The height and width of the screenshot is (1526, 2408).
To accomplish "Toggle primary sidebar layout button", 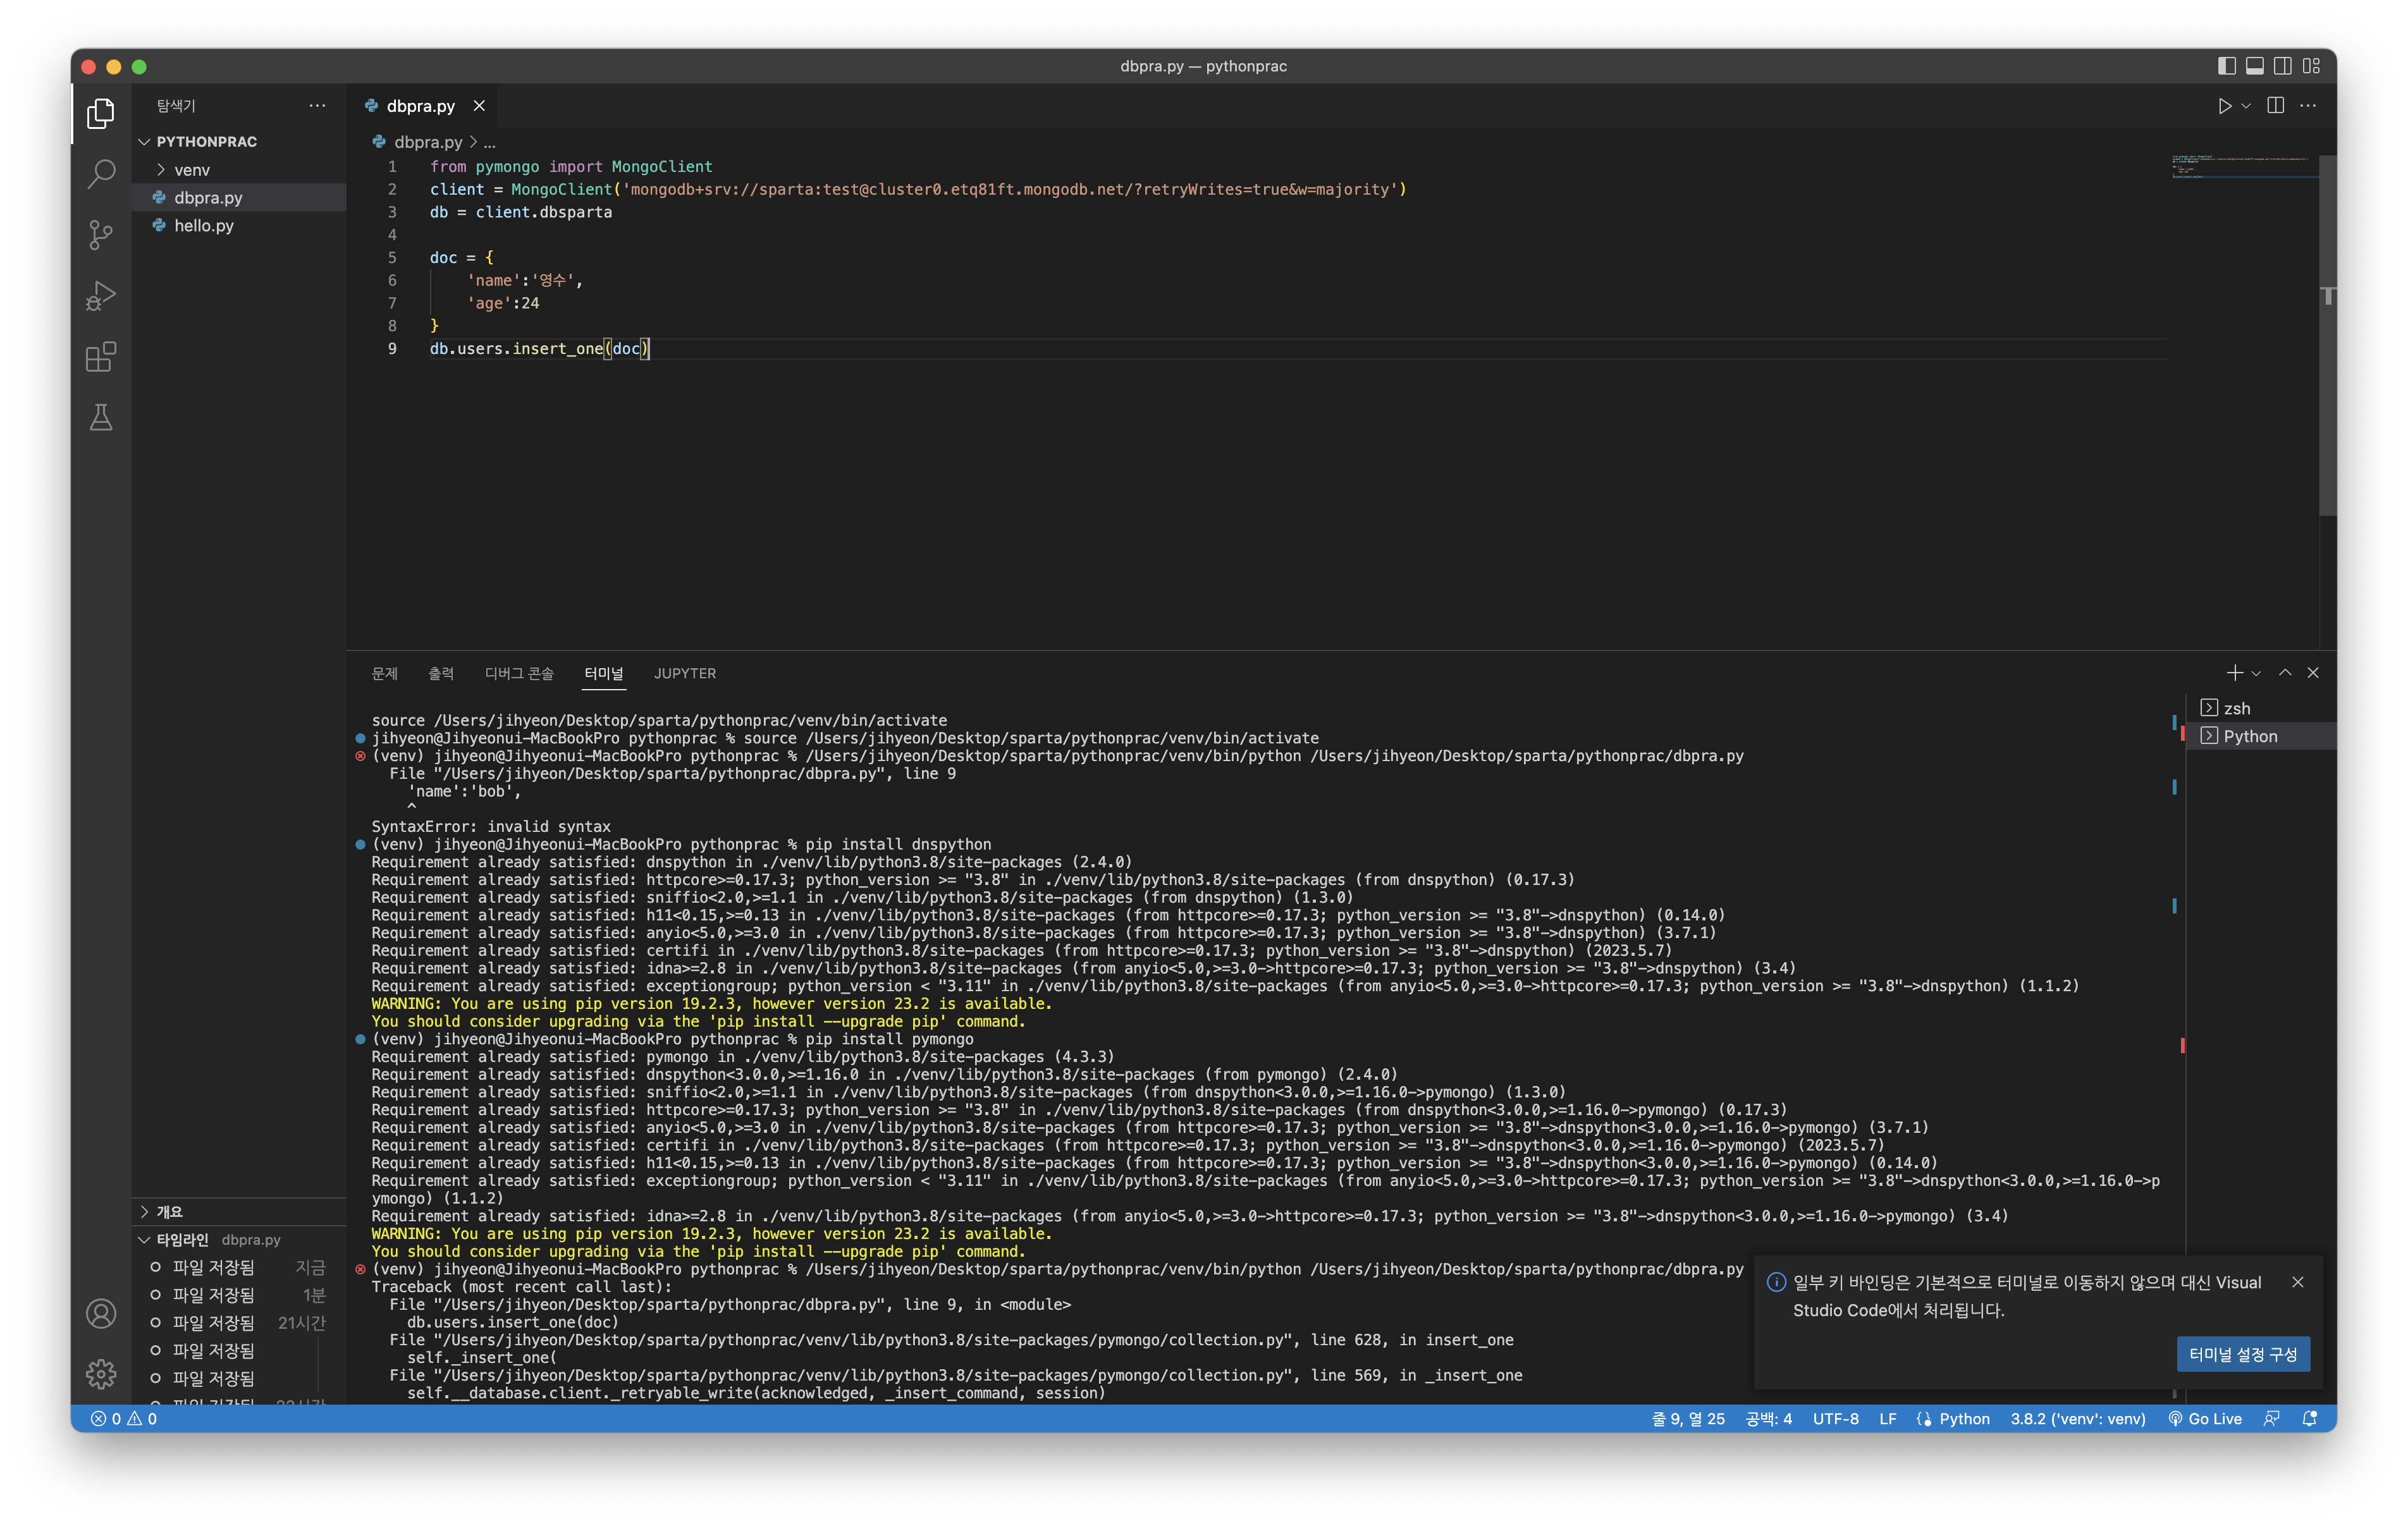I will click(x=2226, y=66).
